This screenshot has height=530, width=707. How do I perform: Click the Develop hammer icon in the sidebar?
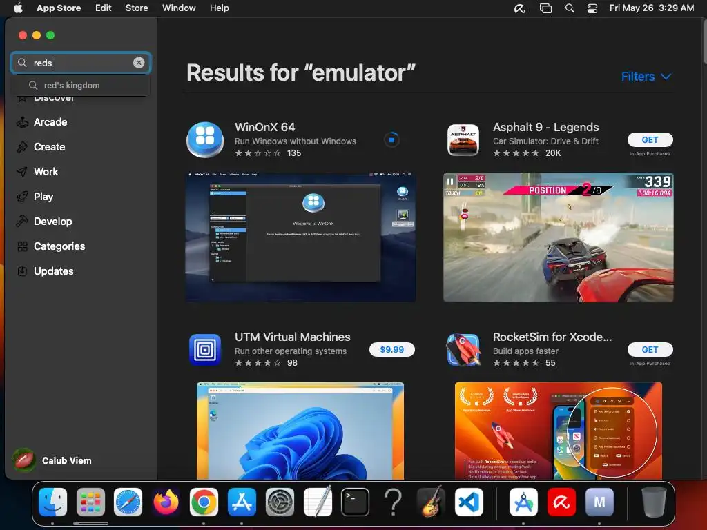point(22,222)
